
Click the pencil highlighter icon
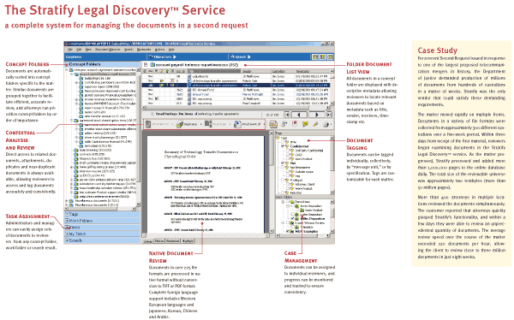point(315,124)
